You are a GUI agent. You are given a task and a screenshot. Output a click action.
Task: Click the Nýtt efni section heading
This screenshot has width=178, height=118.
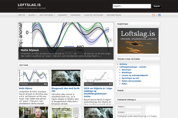coord(24,65)
